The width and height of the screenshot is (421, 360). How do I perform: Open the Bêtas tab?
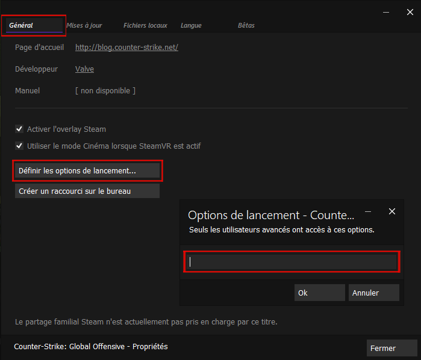[x=246, y=25]
